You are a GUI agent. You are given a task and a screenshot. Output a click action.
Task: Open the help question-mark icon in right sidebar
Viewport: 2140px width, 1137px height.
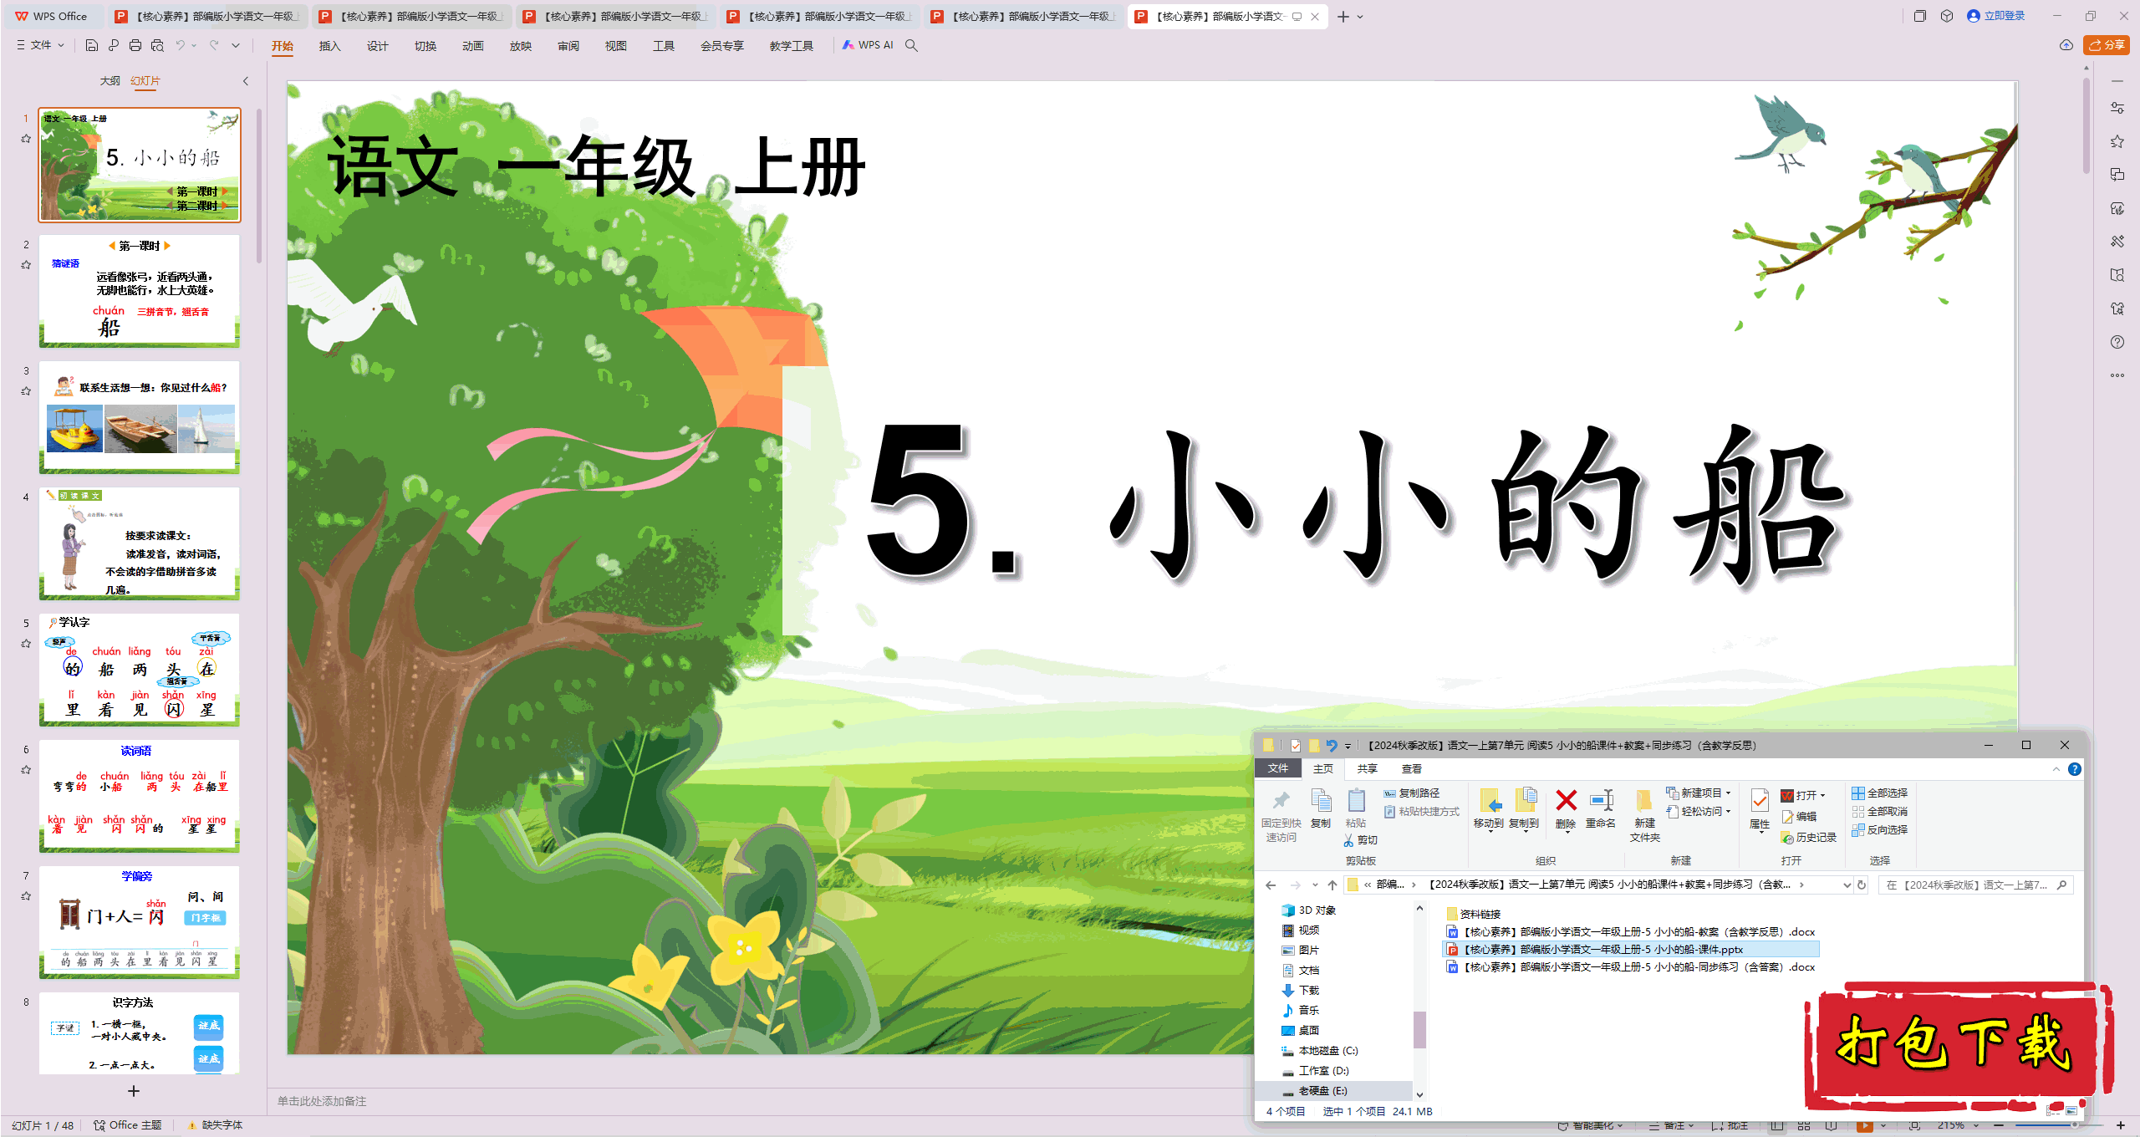(2117, 342)
